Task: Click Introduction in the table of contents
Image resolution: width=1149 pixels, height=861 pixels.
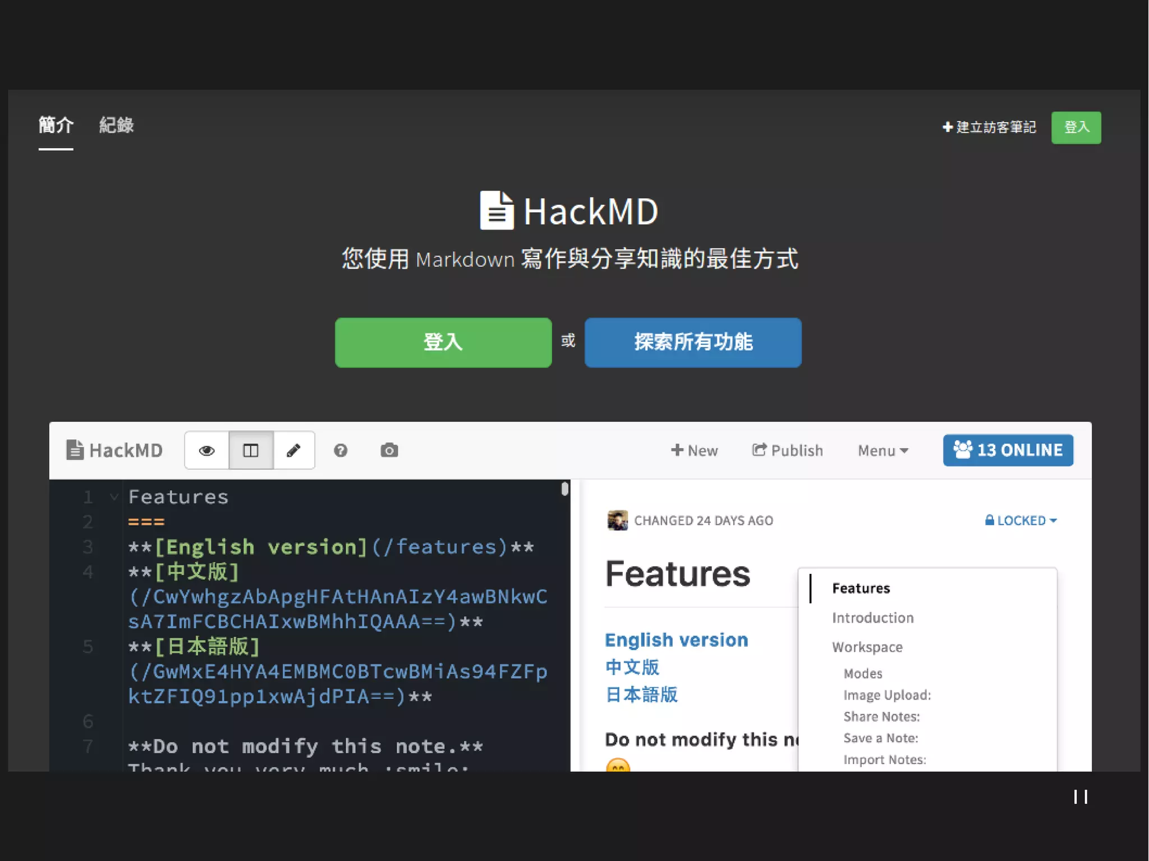Action: 872,618
